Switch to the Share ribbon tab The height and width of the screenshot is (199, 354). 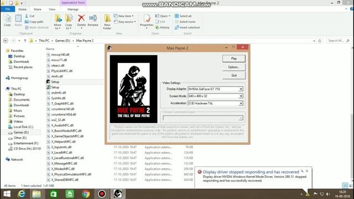[x=37, y=9]
